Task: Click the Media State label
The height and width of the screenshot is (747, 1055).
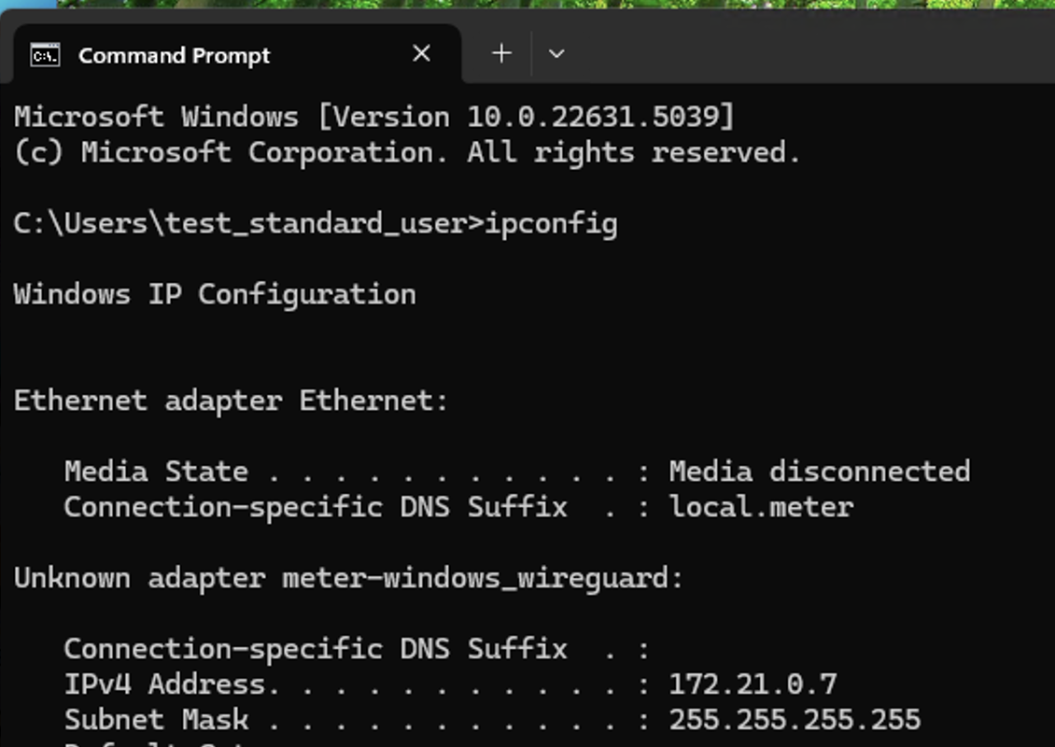Action: tap(156, 472)
